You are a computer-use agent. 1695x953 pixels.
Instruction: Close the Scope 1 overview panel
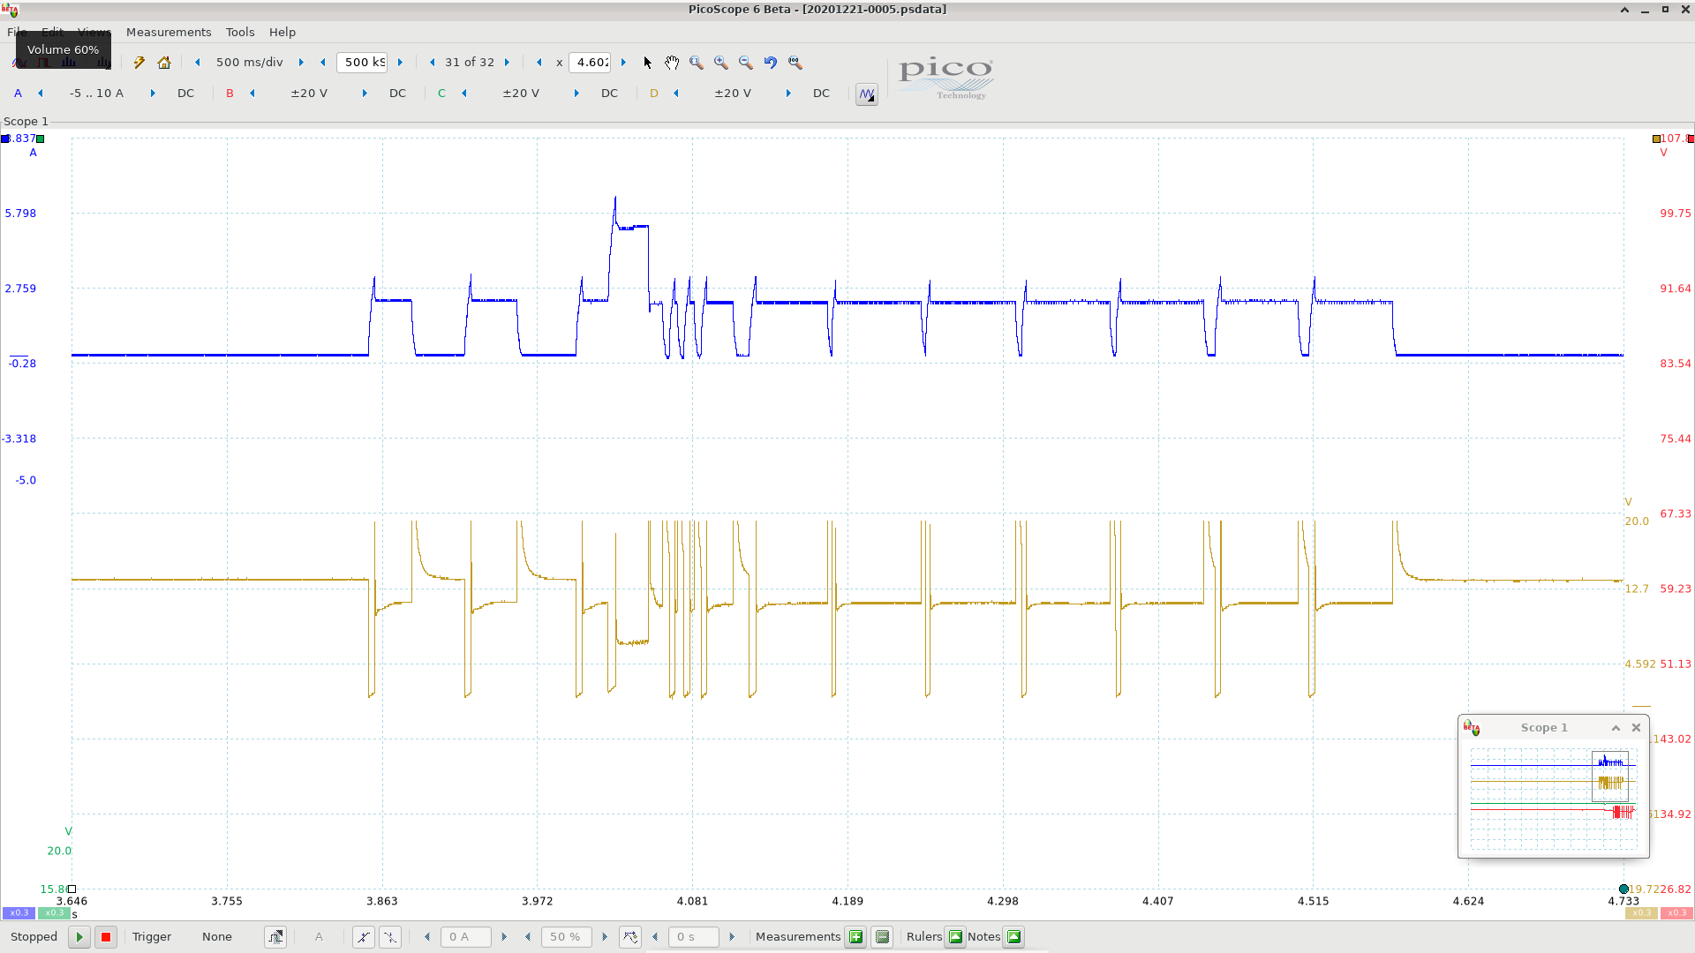pyautogui.click(x=1636, y=728)
